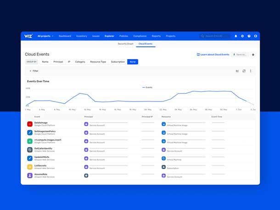Open the settings gear icon
The width and height of the screenshot is (280, 210).
[x=242, y=36]
